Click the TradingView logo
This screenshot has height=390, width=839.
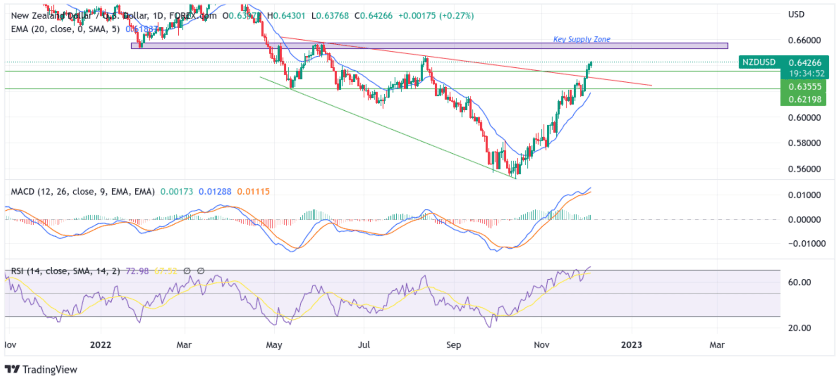[x=41, y=369]
